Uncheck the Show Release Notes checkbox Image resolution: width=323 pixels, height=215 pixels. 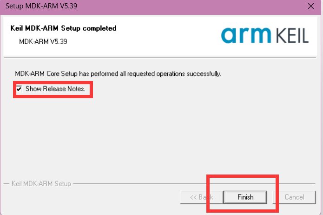19,88
